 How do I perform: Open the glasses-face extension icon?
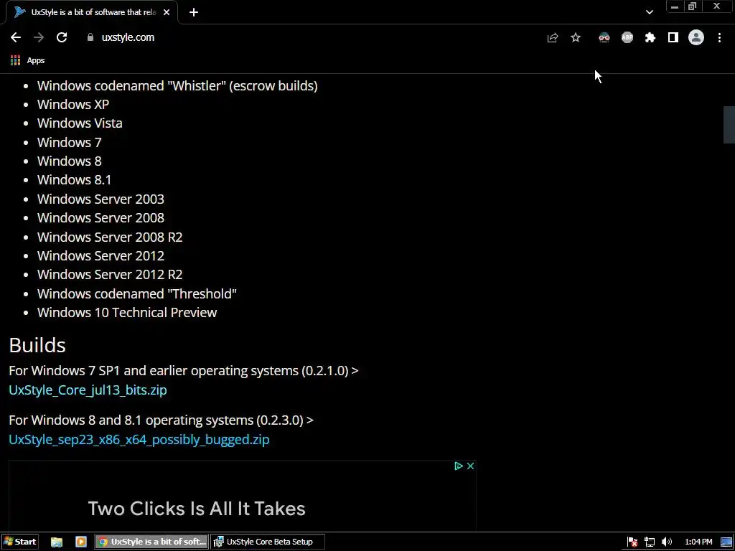coord(604,37)
